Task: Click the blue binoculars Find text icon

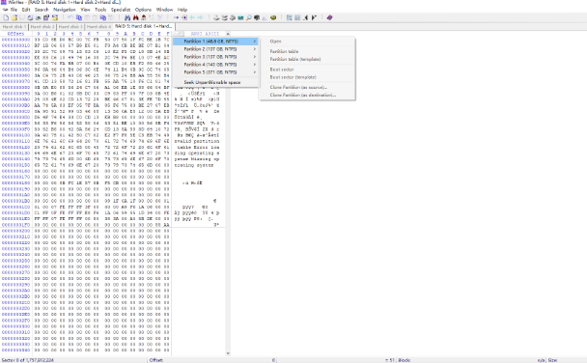Action: pos(127,17)
